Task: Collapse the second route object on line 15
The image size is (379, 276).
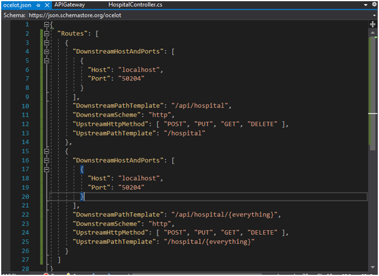Action: coord(46,152)
